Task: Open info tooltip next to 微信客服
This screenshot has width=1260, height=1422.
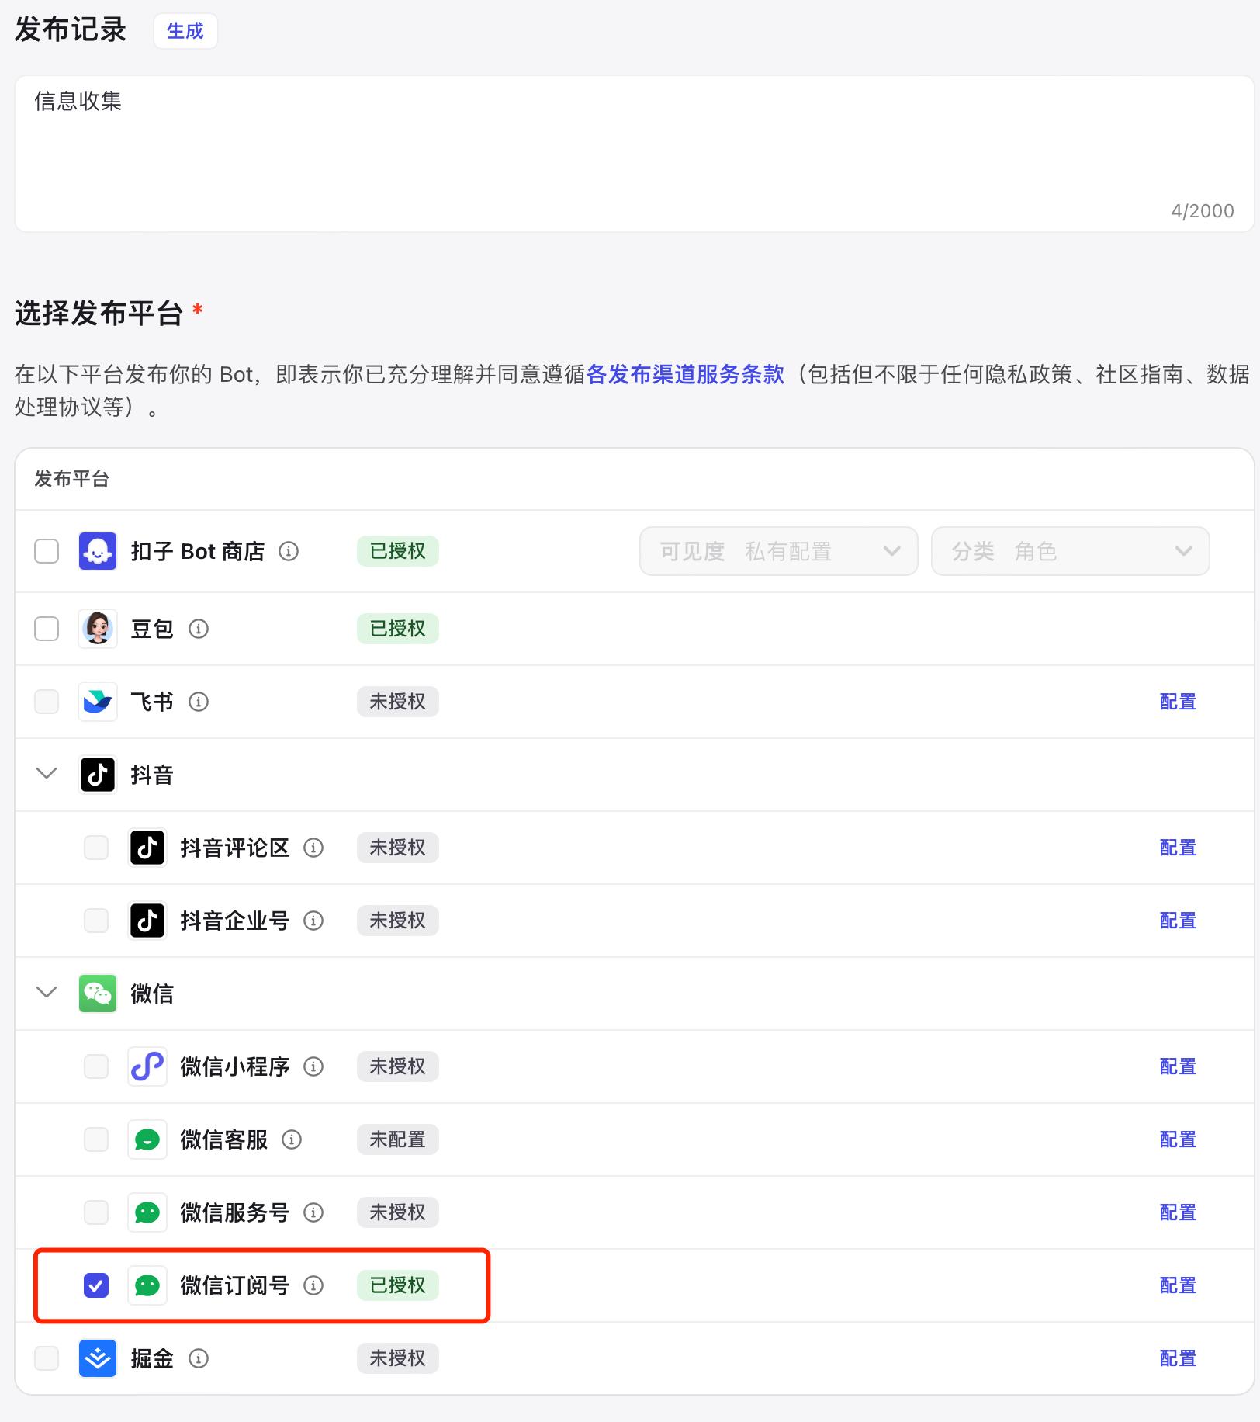Action: click(x=292, y=1139)
